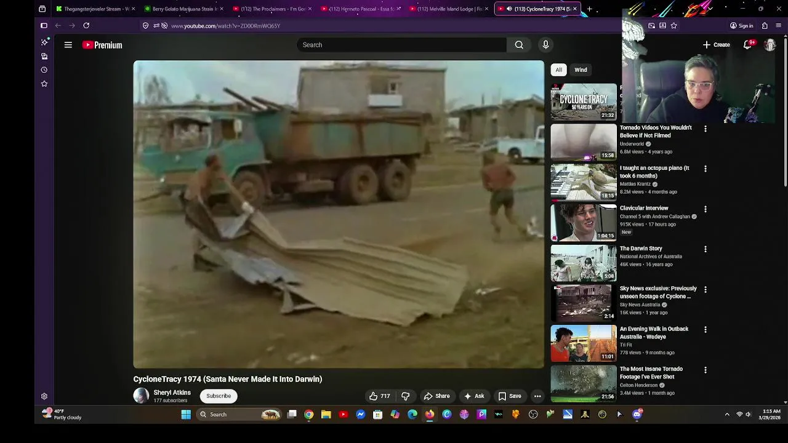The image size is (788, 443).
Task: Click the Ask button
Action: point(474,396)
